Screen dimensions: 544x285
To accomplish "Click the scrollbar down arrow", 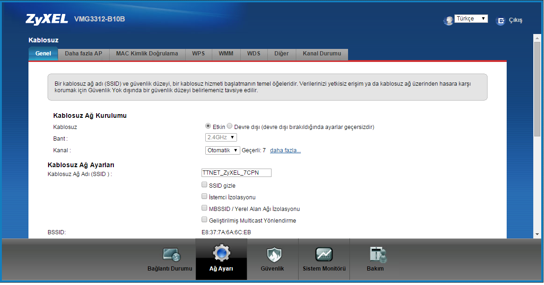I will point(537,234).
